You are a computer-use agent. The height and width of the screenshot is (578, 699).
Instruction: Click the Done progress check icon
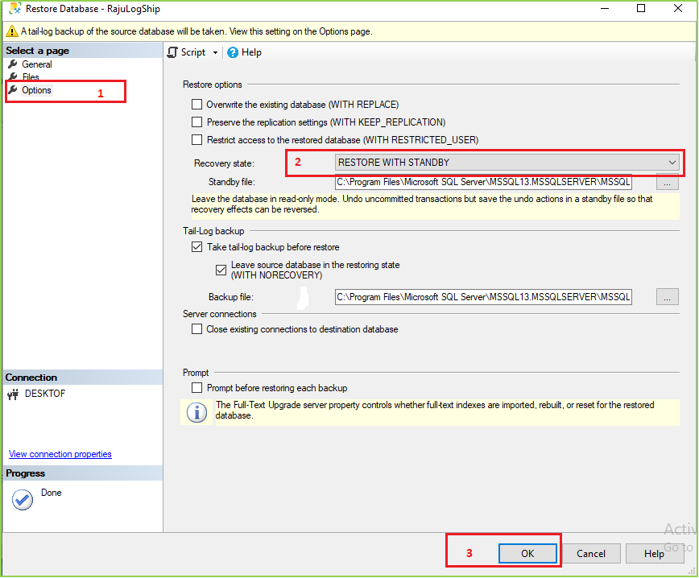click(23, 500)
